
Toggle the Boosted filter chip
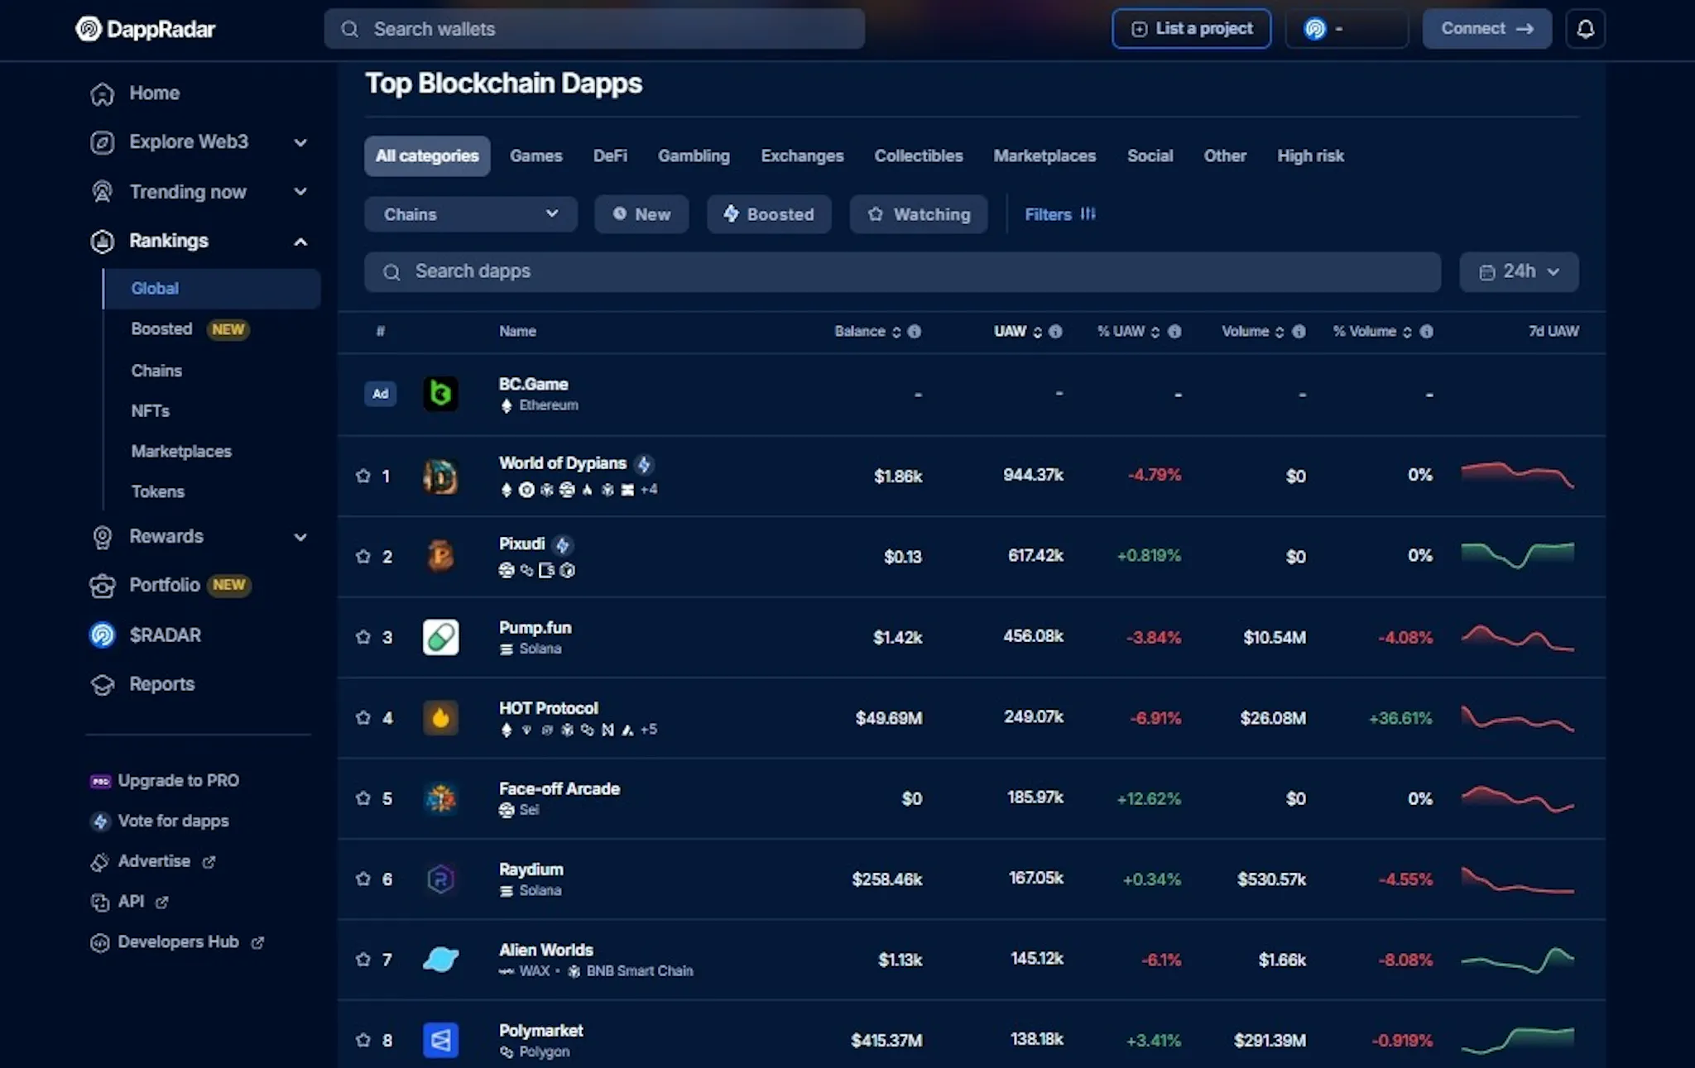pyautogui.click(x=769, y=214)
